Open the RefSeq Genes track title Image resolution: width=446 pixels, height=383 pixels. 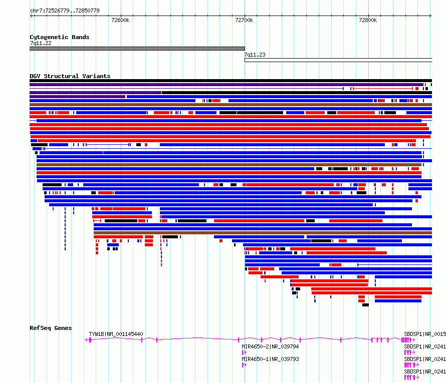[51, 328]
